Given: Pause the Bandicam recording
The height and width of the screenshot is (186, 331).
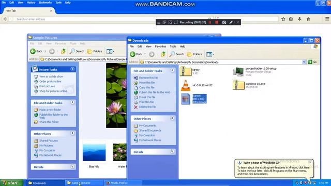Looking at the screenshot, I should pyautogui.click(x=210, y=22).
